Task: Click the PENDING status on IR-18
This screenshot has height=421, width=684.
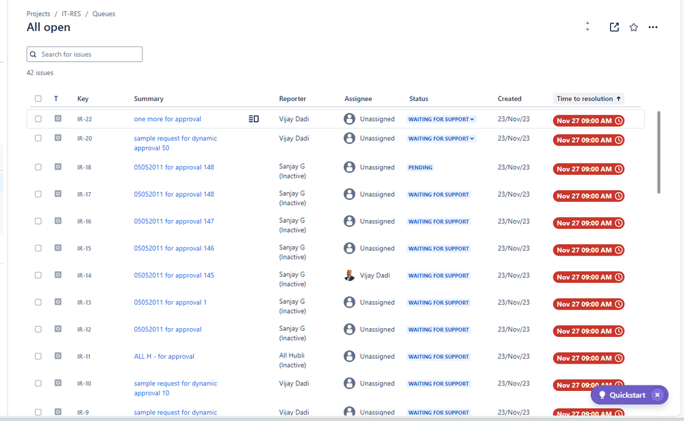Action: [x=420, y=167]
